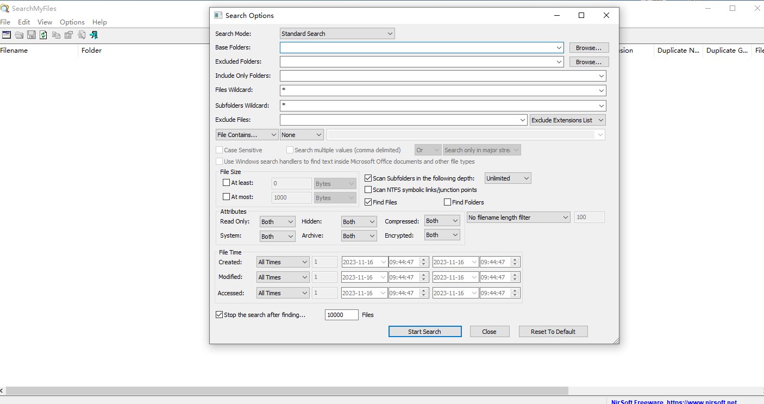Save the current search results
This screenshot has width=764, height=404.
[x=31, y=35]
